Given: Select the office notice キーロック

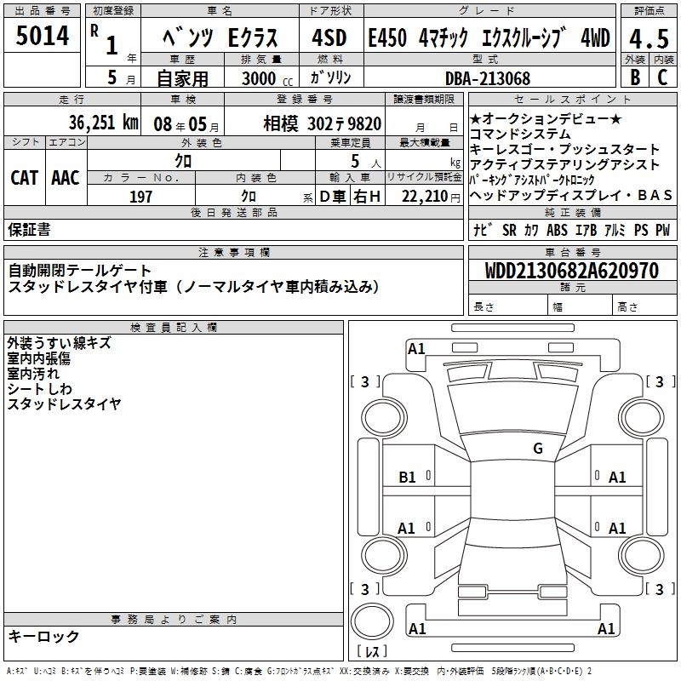Looking at the screenshot, I should pyautogui.click(x=43, y=637).
